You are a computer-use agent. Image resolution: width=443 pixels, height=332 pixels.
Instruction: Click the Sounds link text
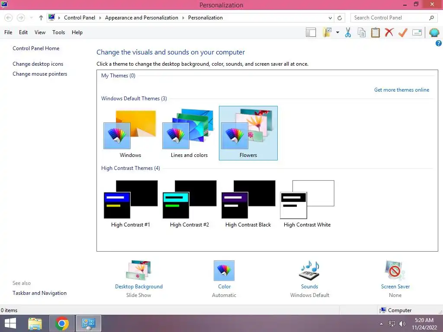[309, 287]
